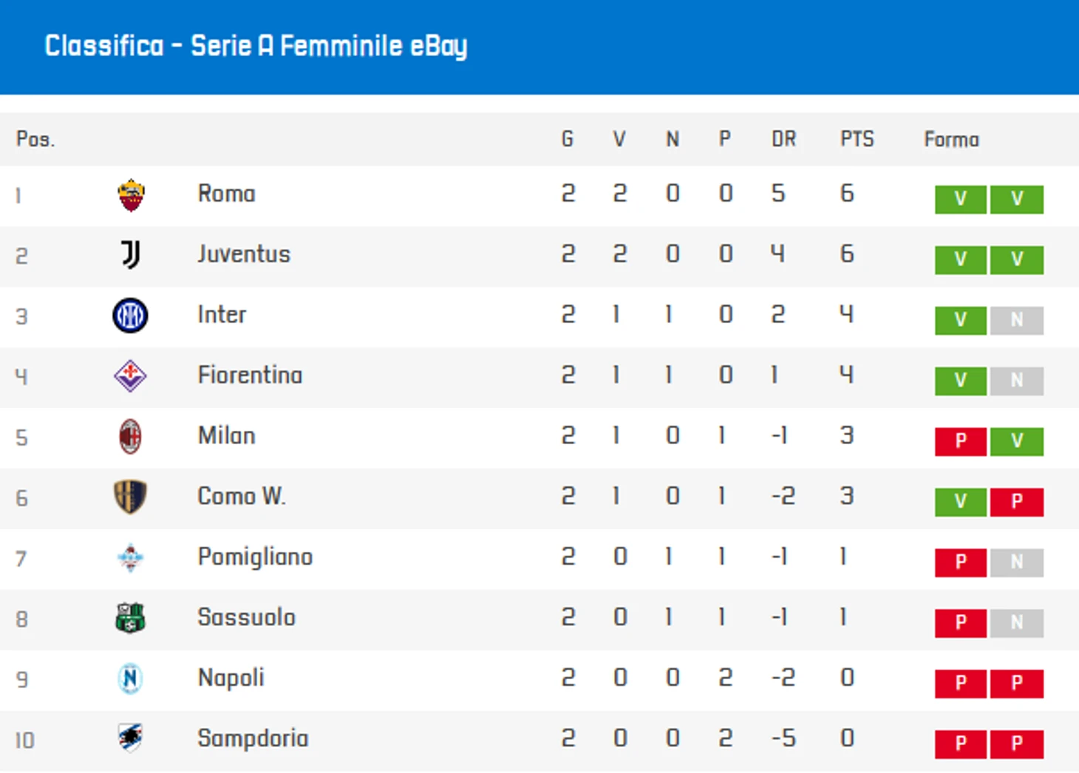1079x773 pixels.
Task: Click the Napoli N logo
Action: coord(130,678)
